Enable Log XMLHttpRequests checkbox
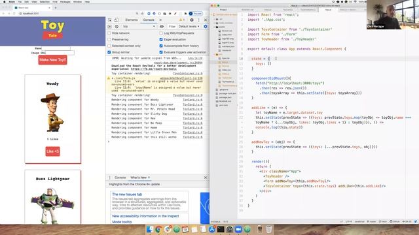This screenshot has height=235, width=419. 161,33
